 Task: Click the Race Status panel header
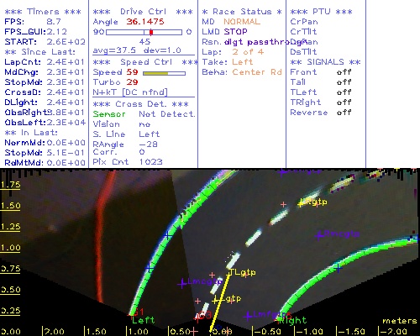pyautogui.click(x=242, y=12)
